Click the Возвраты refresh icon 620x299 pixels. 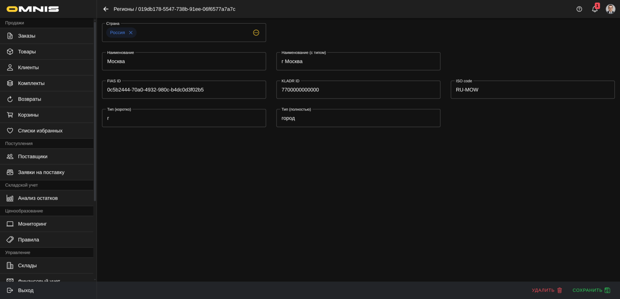coord(10,99)
